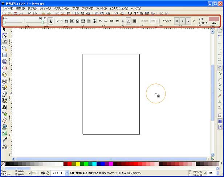Choose tweak Move mode icon

coord(66,21)
